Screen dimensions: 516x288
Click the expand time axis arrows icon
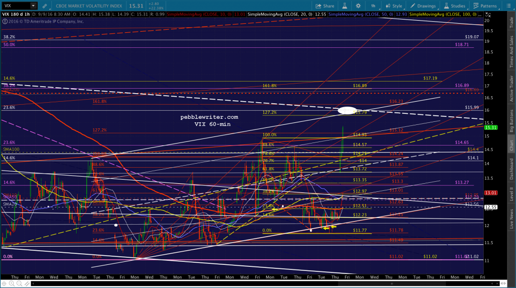click(503, 283)
